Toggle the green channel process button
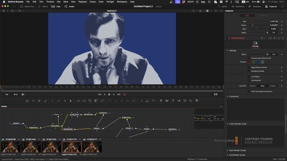The width and height of the screenshot is (287, 161). click(253, 62)
